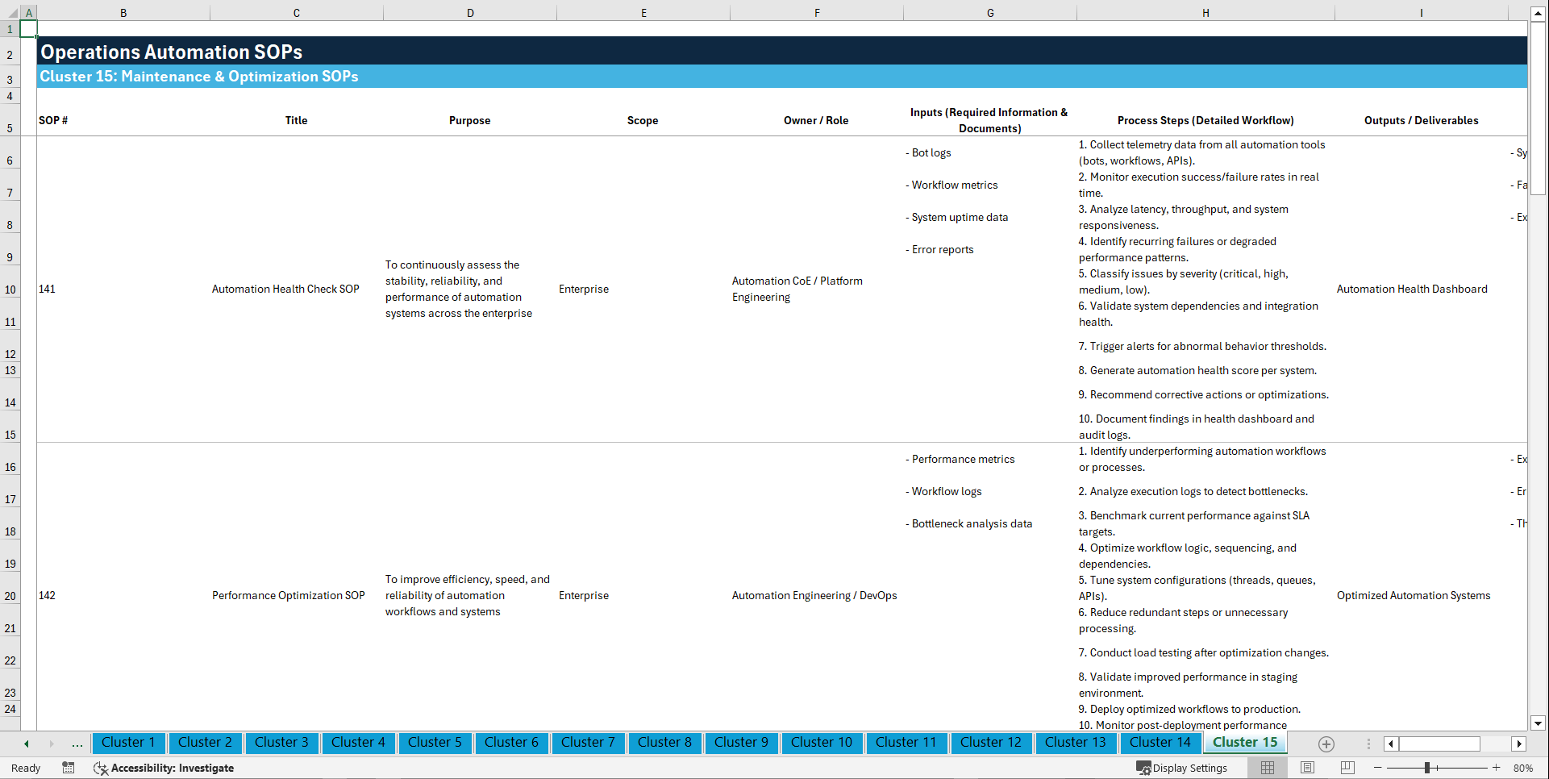
Task: Switch to the Cluster 1 sheet
Action: click(128, 743)
